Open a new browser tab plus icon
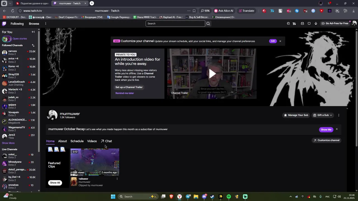The width and height of the screenshot is (358, 201). 92,3
